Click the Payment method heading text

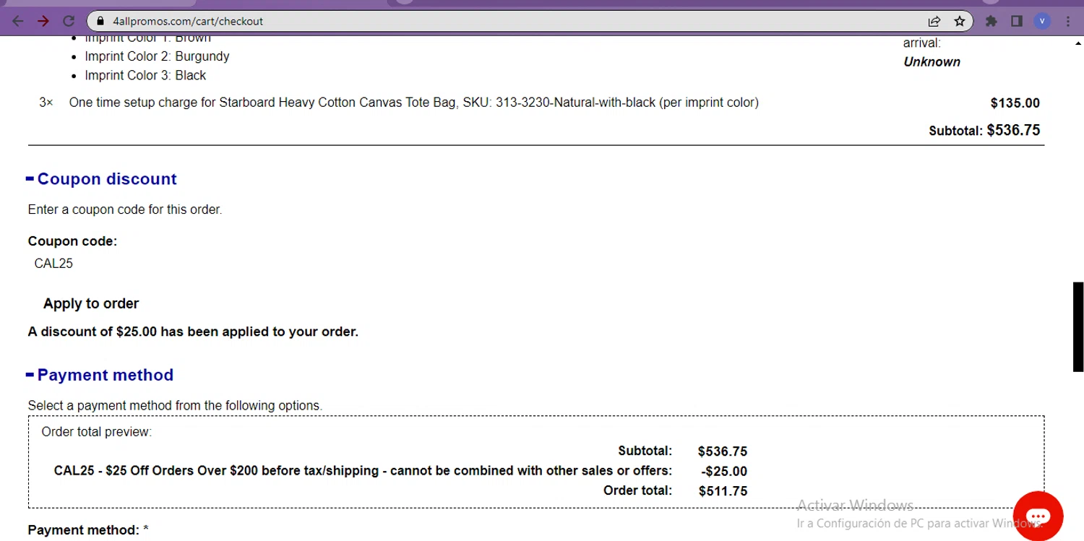point(106,375)
